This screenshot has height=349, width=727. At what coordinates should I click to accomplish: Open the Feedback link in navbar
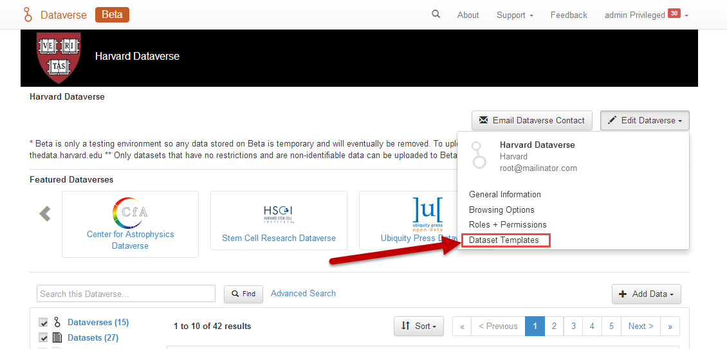tap(569, 15)
